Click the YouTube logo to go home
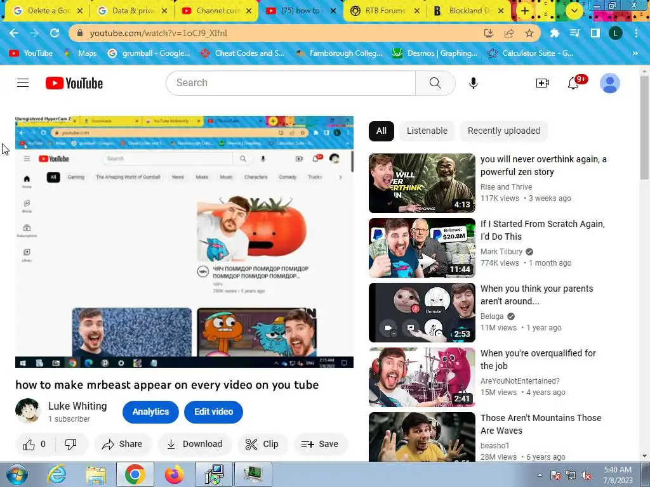Image resolution: width=650 pixels, height=487 pixels. pyautogui.click(x=74, y=83)
